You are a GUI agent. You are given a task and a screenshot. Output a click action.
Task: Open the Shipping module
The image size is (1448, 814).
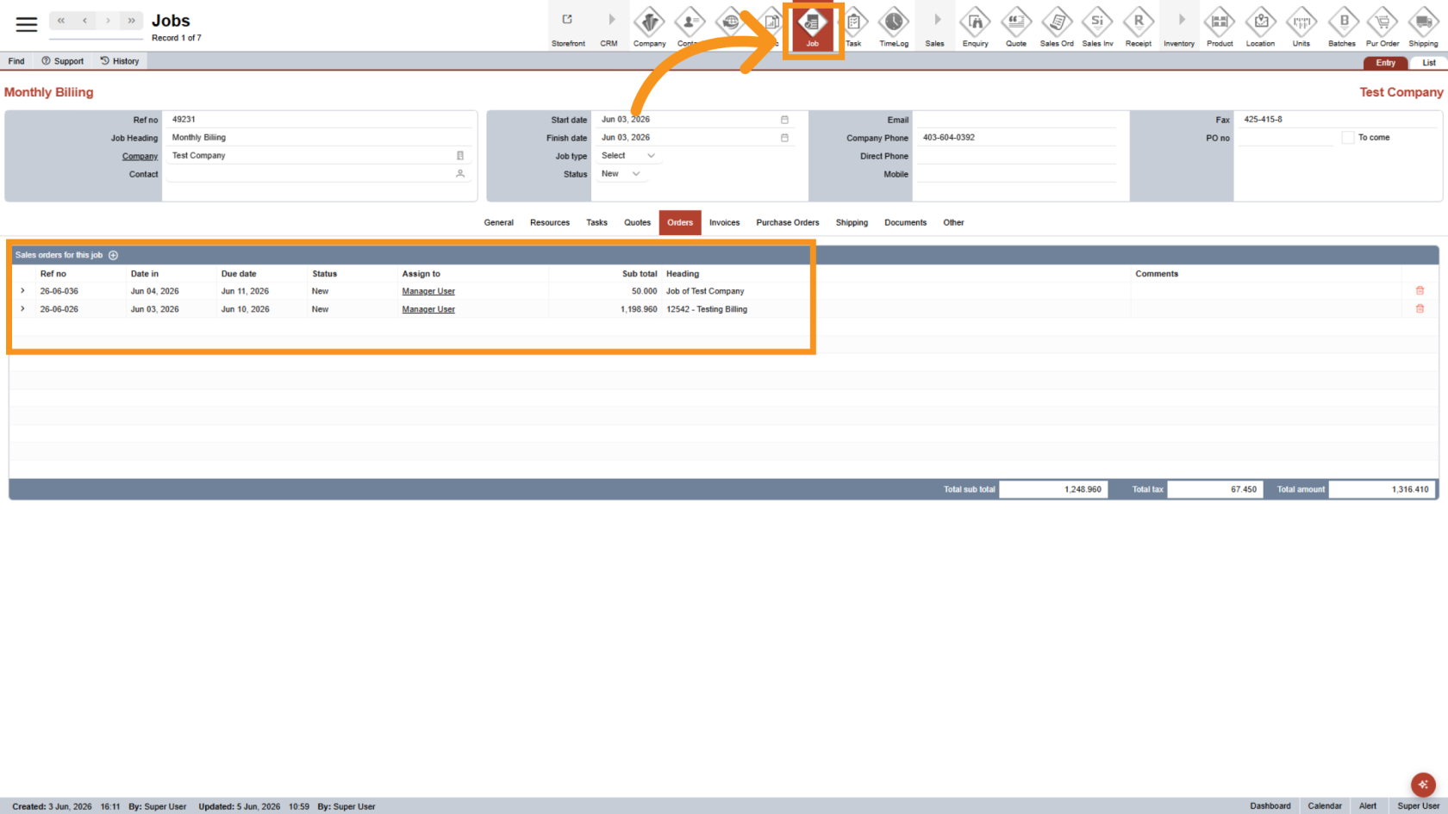1423,28
